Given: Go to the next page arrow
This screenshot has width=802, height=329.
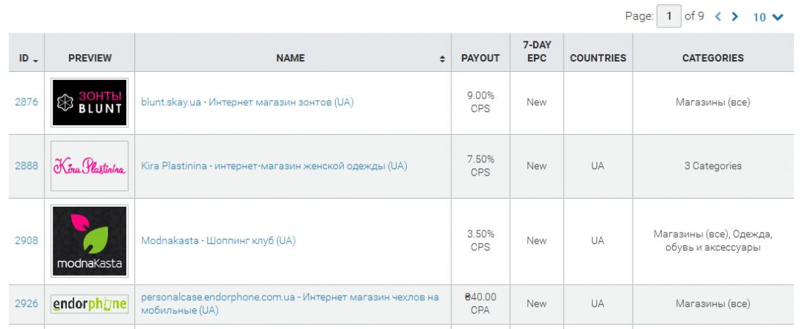Looking at the screenshot, I should [x=735, y=17].
